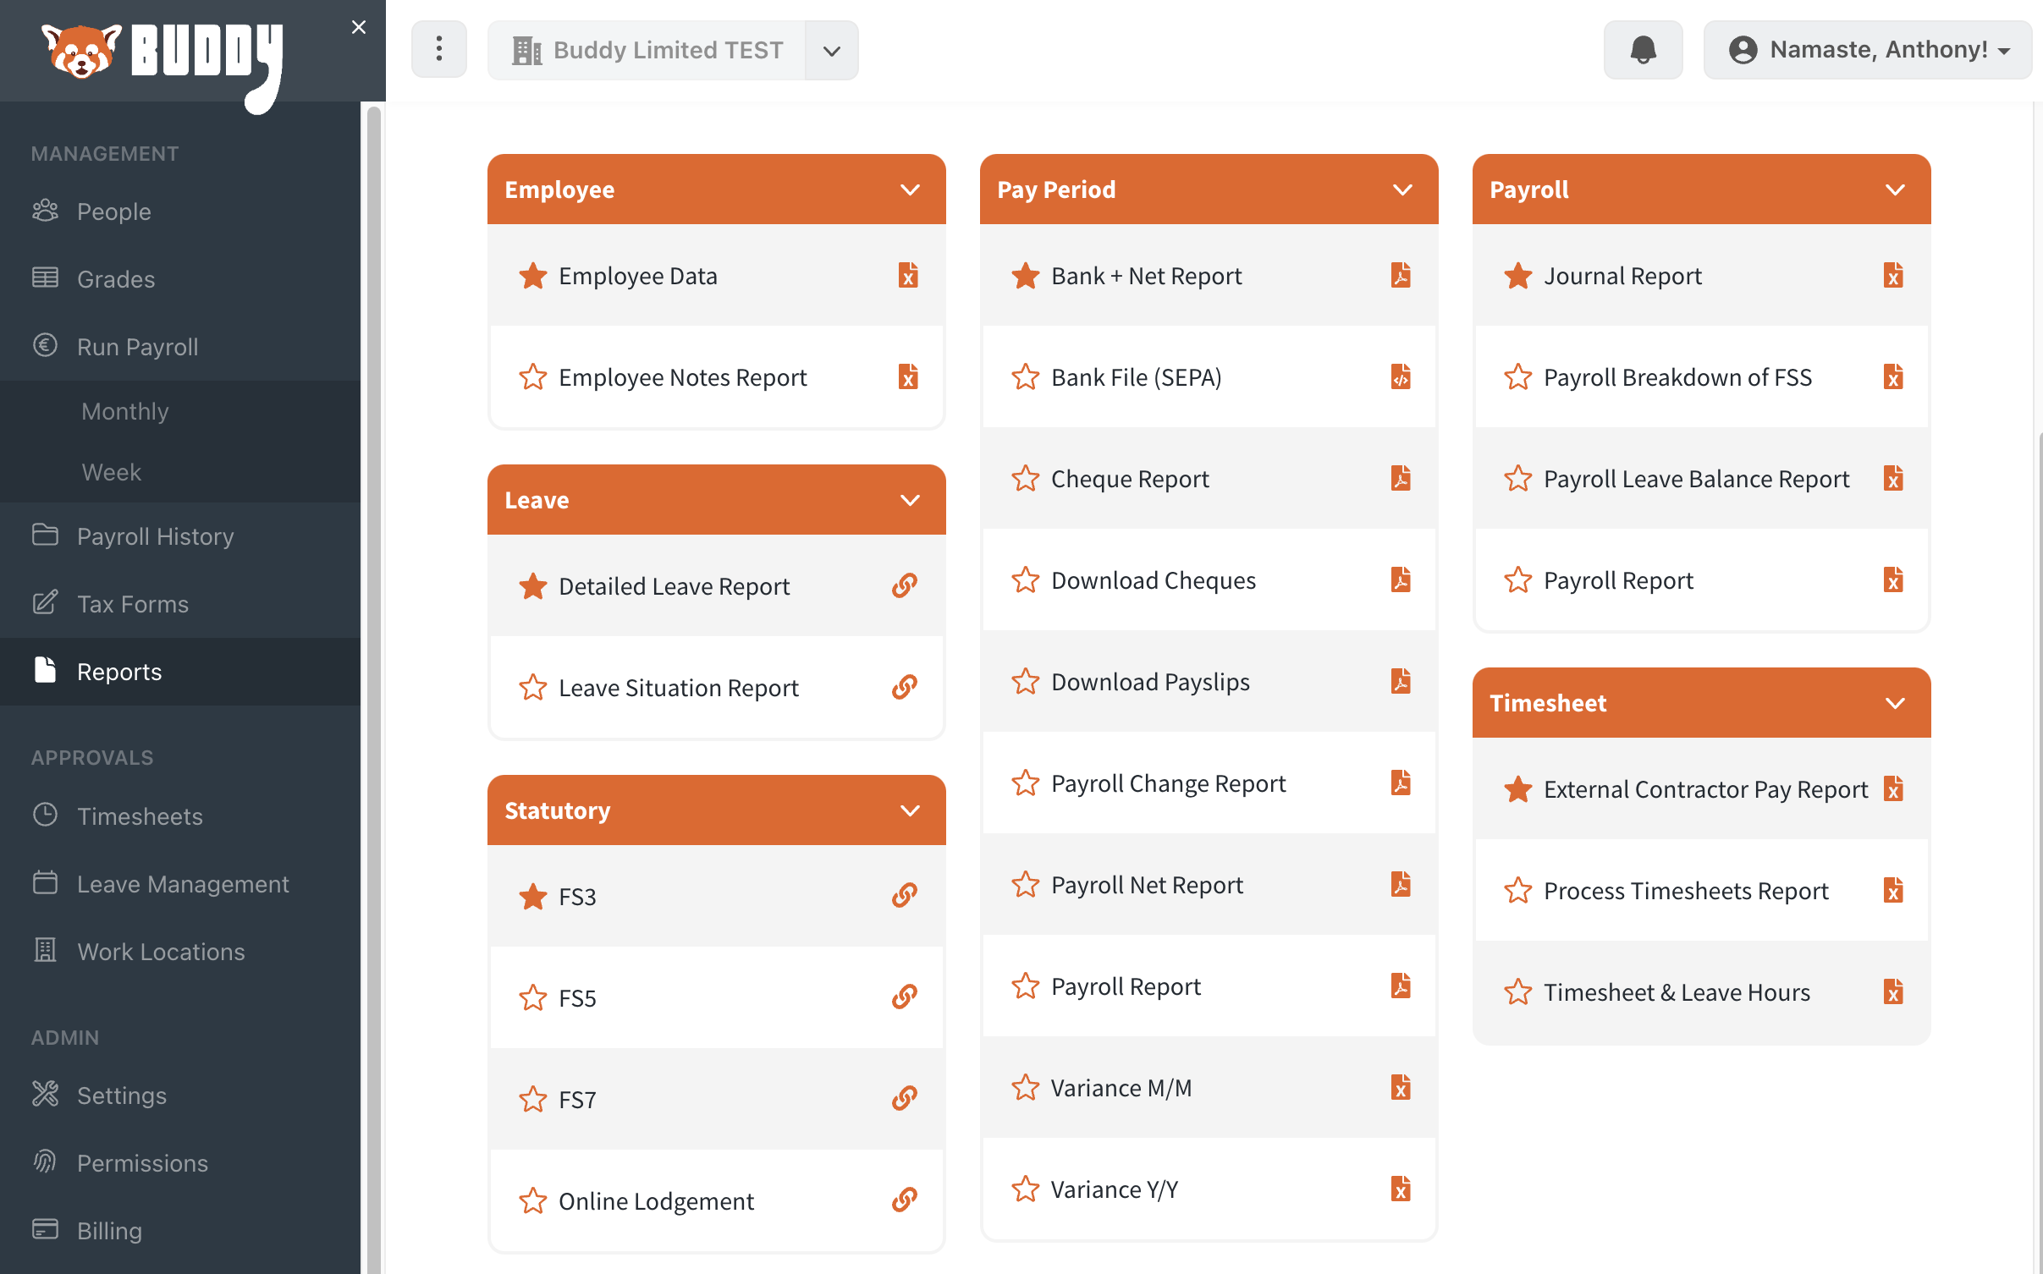Open Leave Management from the sidebar
Screen dimensions: 2043x1274
[x=182, y=883]
